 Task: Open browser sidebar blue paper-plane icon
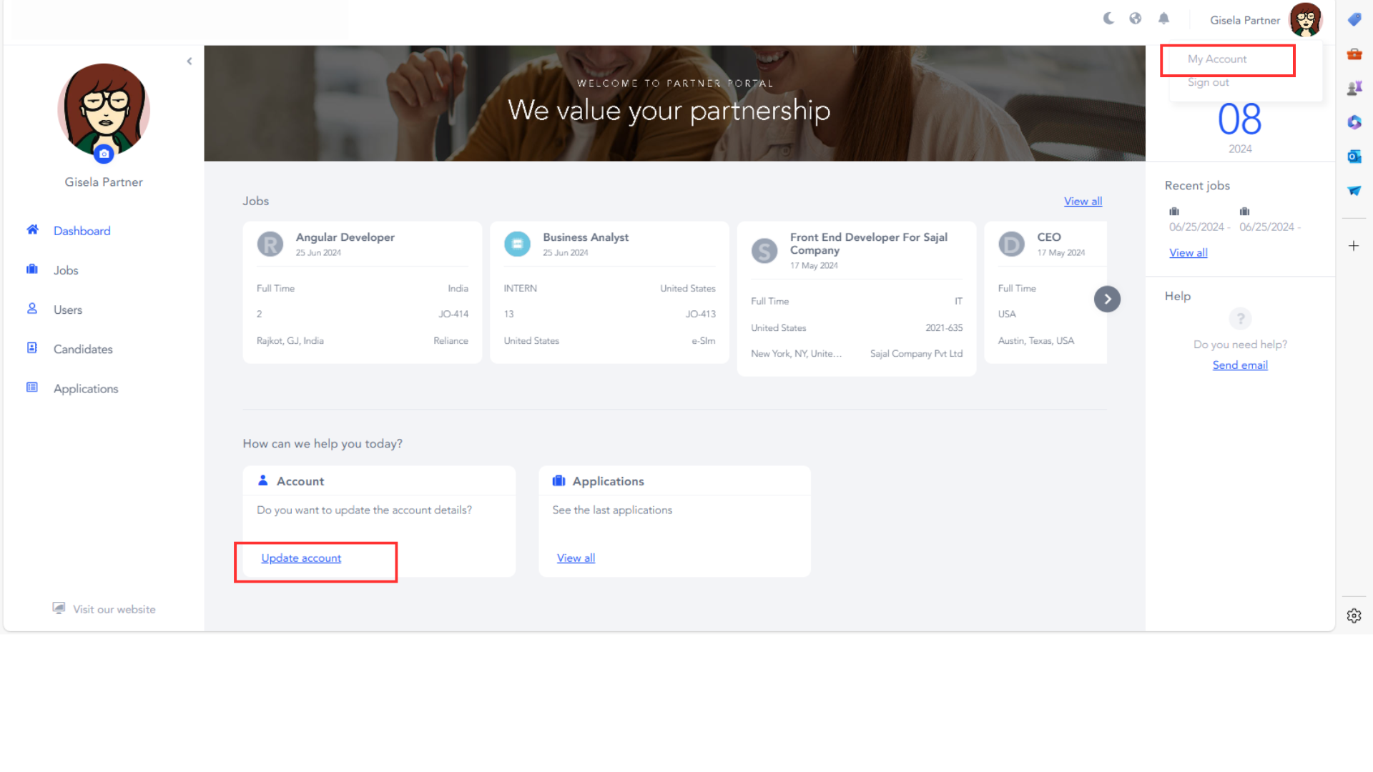click(1354, 191)
